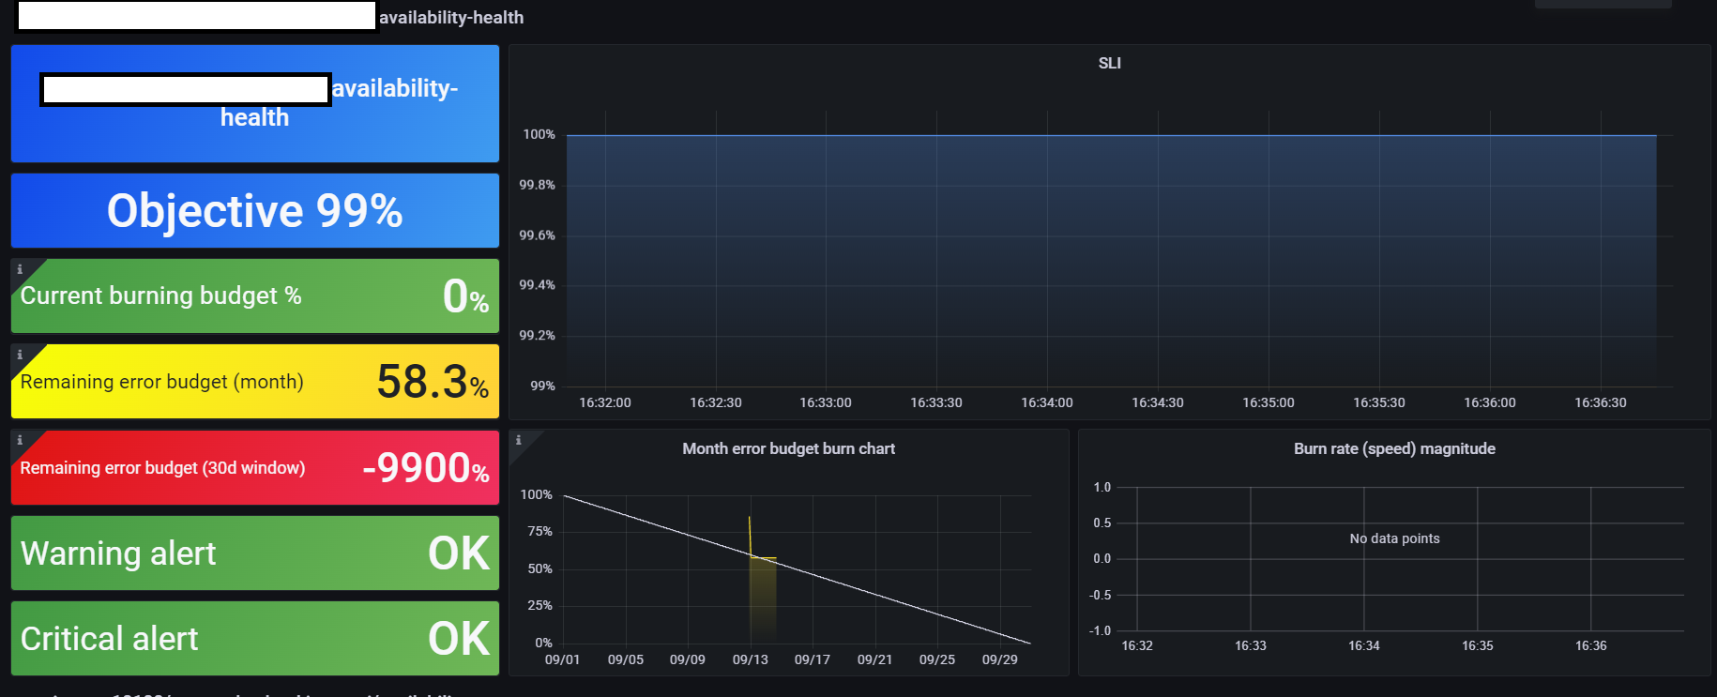Click the 0% current burning budget value
1717x697 pixels.
[x=465, y=296]
